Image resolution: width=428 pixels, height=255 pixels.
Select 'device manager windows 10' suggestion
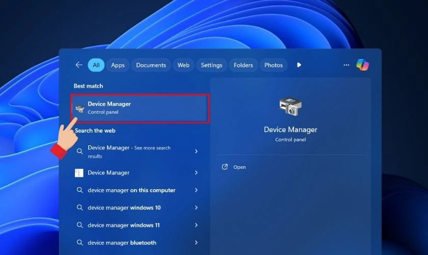[124, 208]
